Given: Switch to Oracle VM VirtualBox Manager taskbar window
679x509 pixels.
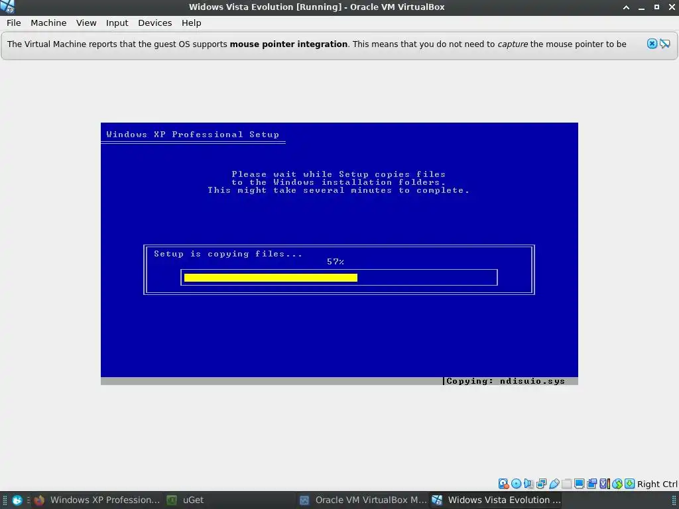Looking at the screenshot, I should click(363, 500).
